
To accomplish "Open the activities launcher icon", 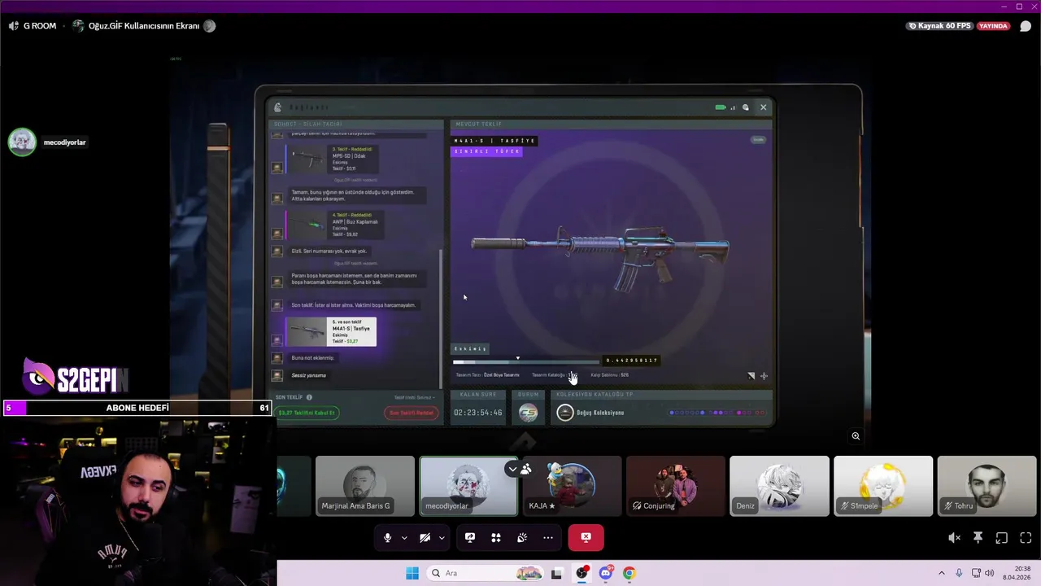I will pyautogui.click(x=496, y=538).
